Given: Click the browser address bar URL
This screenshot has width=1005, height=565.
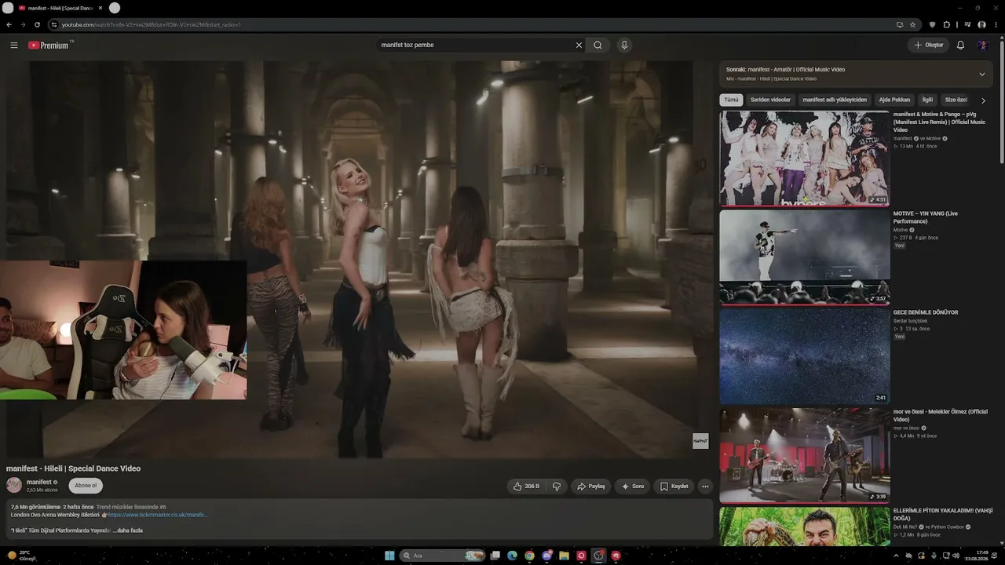Looking at the screenshot, I should click(152, 24).
